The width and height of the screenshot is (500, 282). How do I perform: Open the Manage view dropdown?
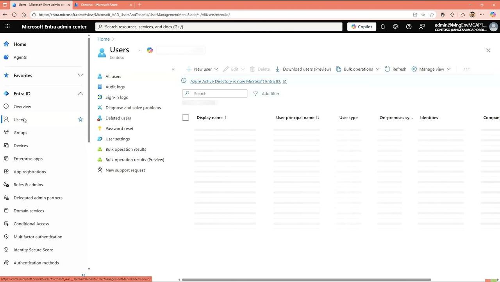click(x=431, y=69)
